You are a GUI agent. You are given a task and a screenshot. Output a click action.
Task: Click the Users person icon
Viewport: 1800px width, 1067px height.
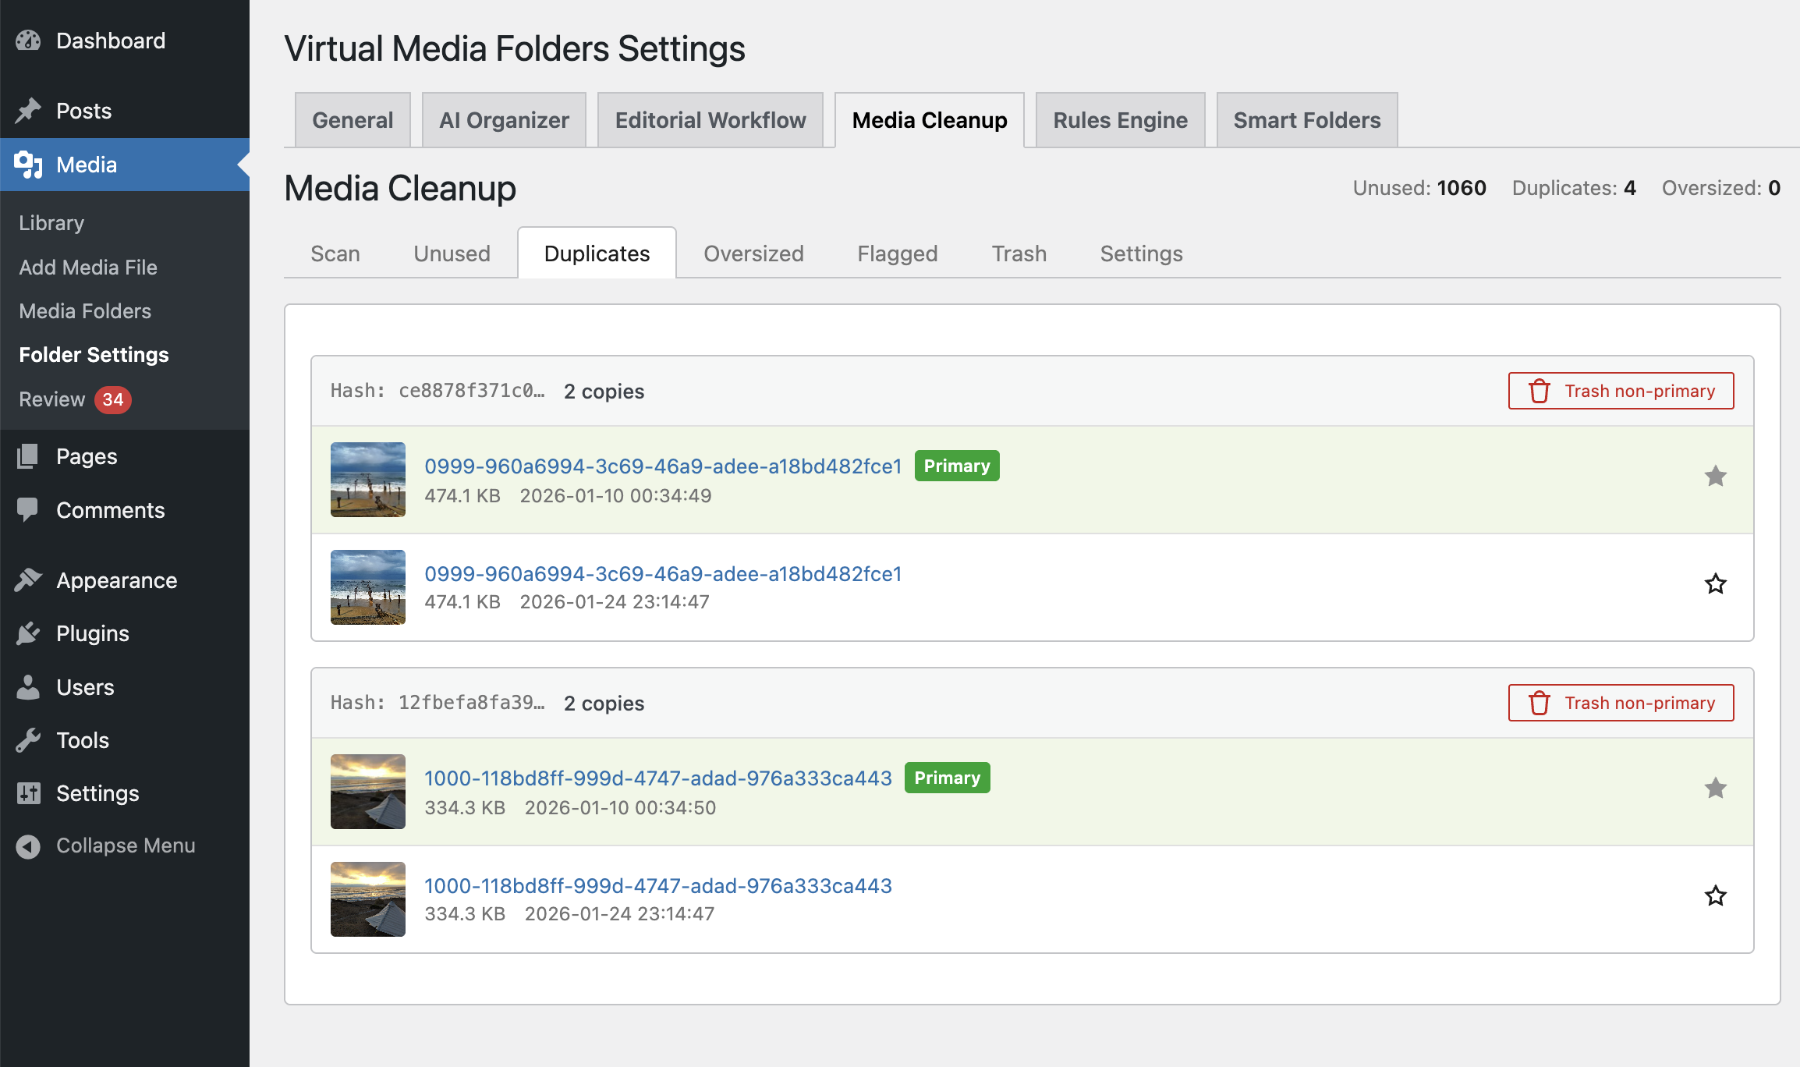point(28,687)
